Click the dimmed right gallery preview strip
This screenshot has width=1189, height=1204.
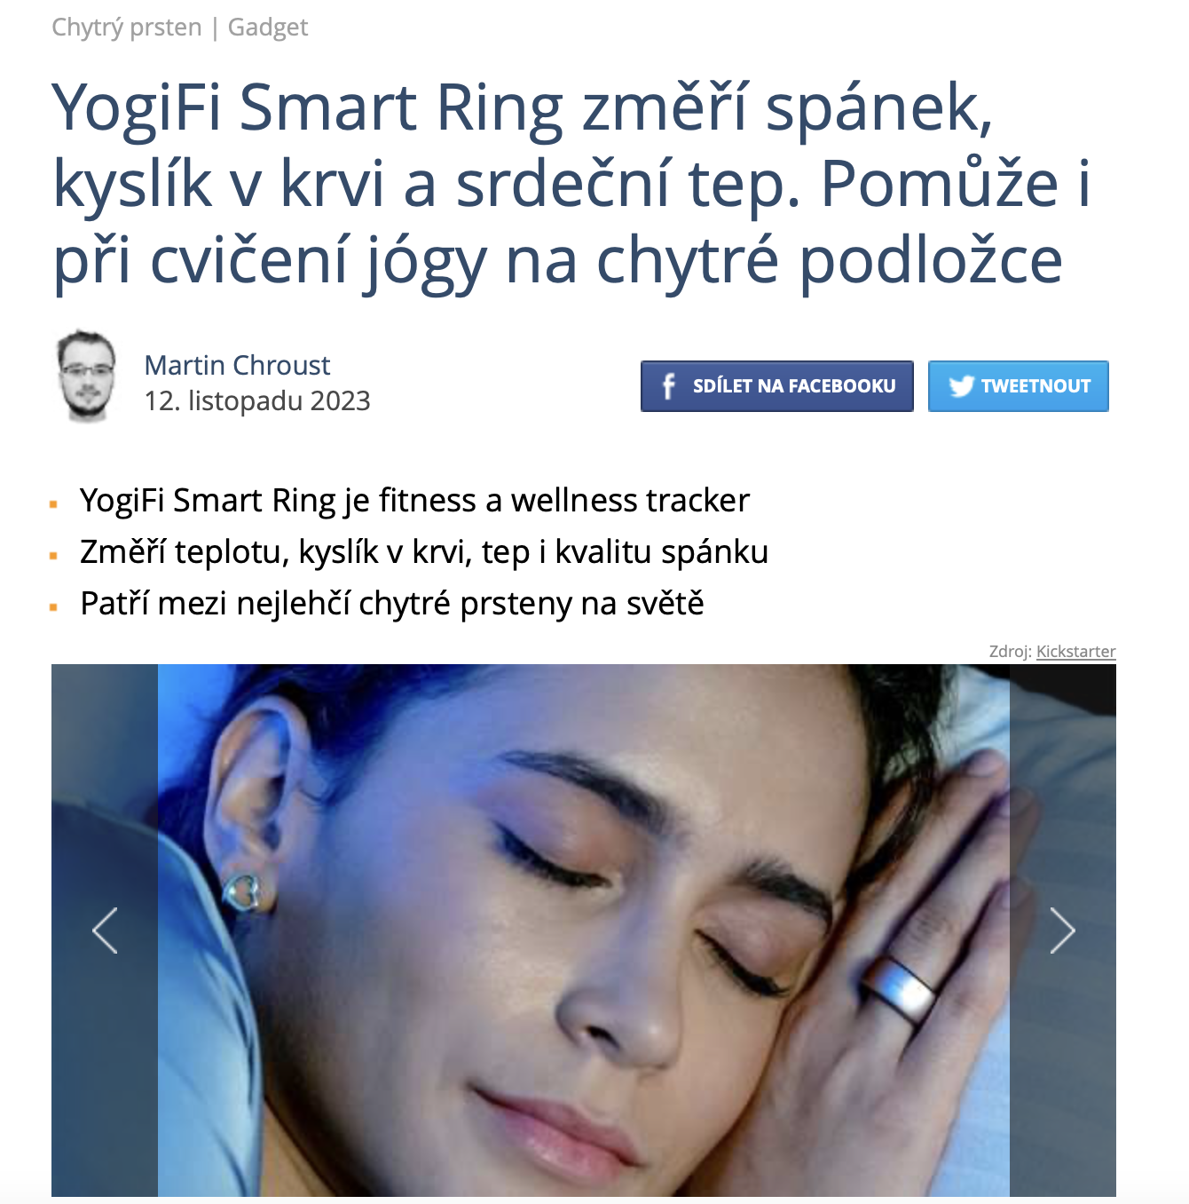[1063, 931]
